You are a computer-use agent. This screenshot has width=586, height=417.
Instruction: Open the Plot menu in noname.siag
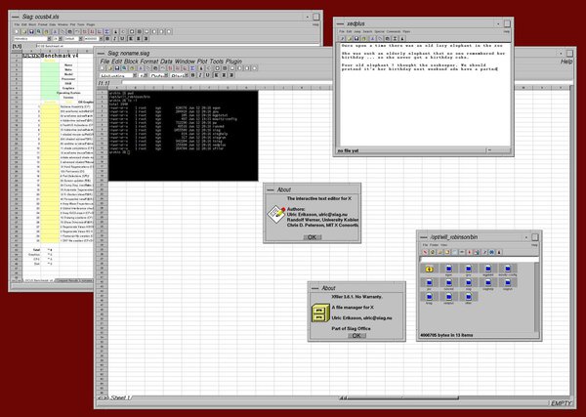pyautogui.click(x=202, y=62)
